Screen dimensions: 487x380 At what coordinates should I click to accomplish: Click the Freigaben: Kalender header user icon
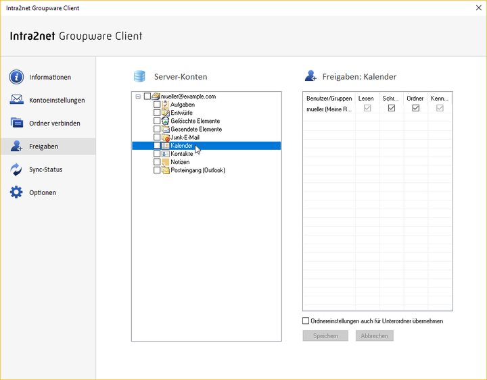[x=310, y=76]
